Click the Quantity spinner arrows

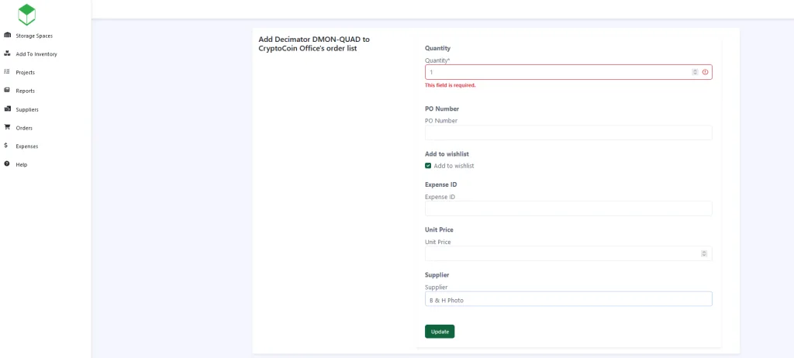point(695,72)
